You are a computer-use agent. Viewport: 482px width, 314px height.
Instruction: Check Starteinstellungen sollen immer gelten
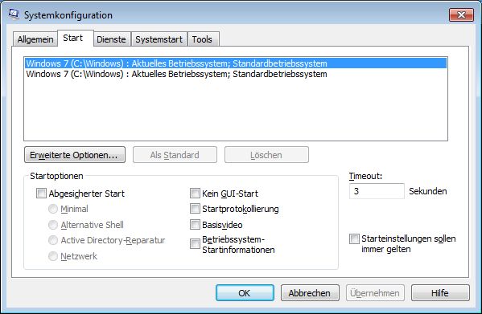354,239
